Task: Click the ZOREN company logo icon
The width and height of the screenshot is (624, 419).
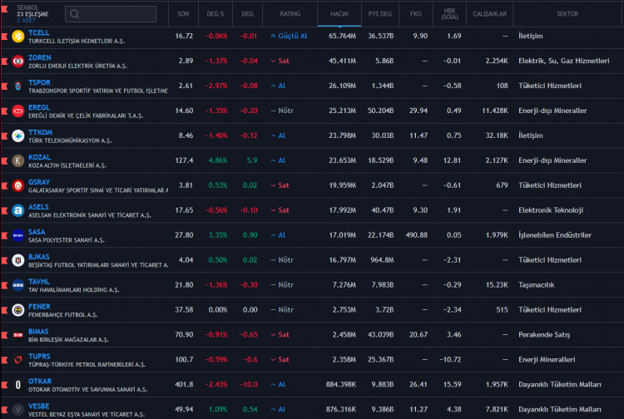Action: coord(18,62)
